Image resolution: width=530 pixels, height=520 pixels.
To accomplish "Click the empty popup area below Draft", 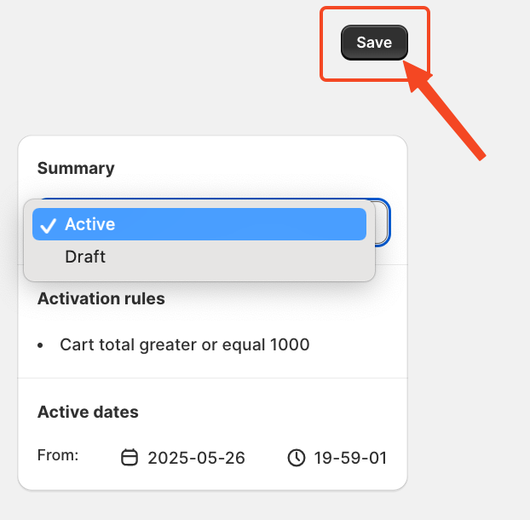I will (x=199, y=277).
